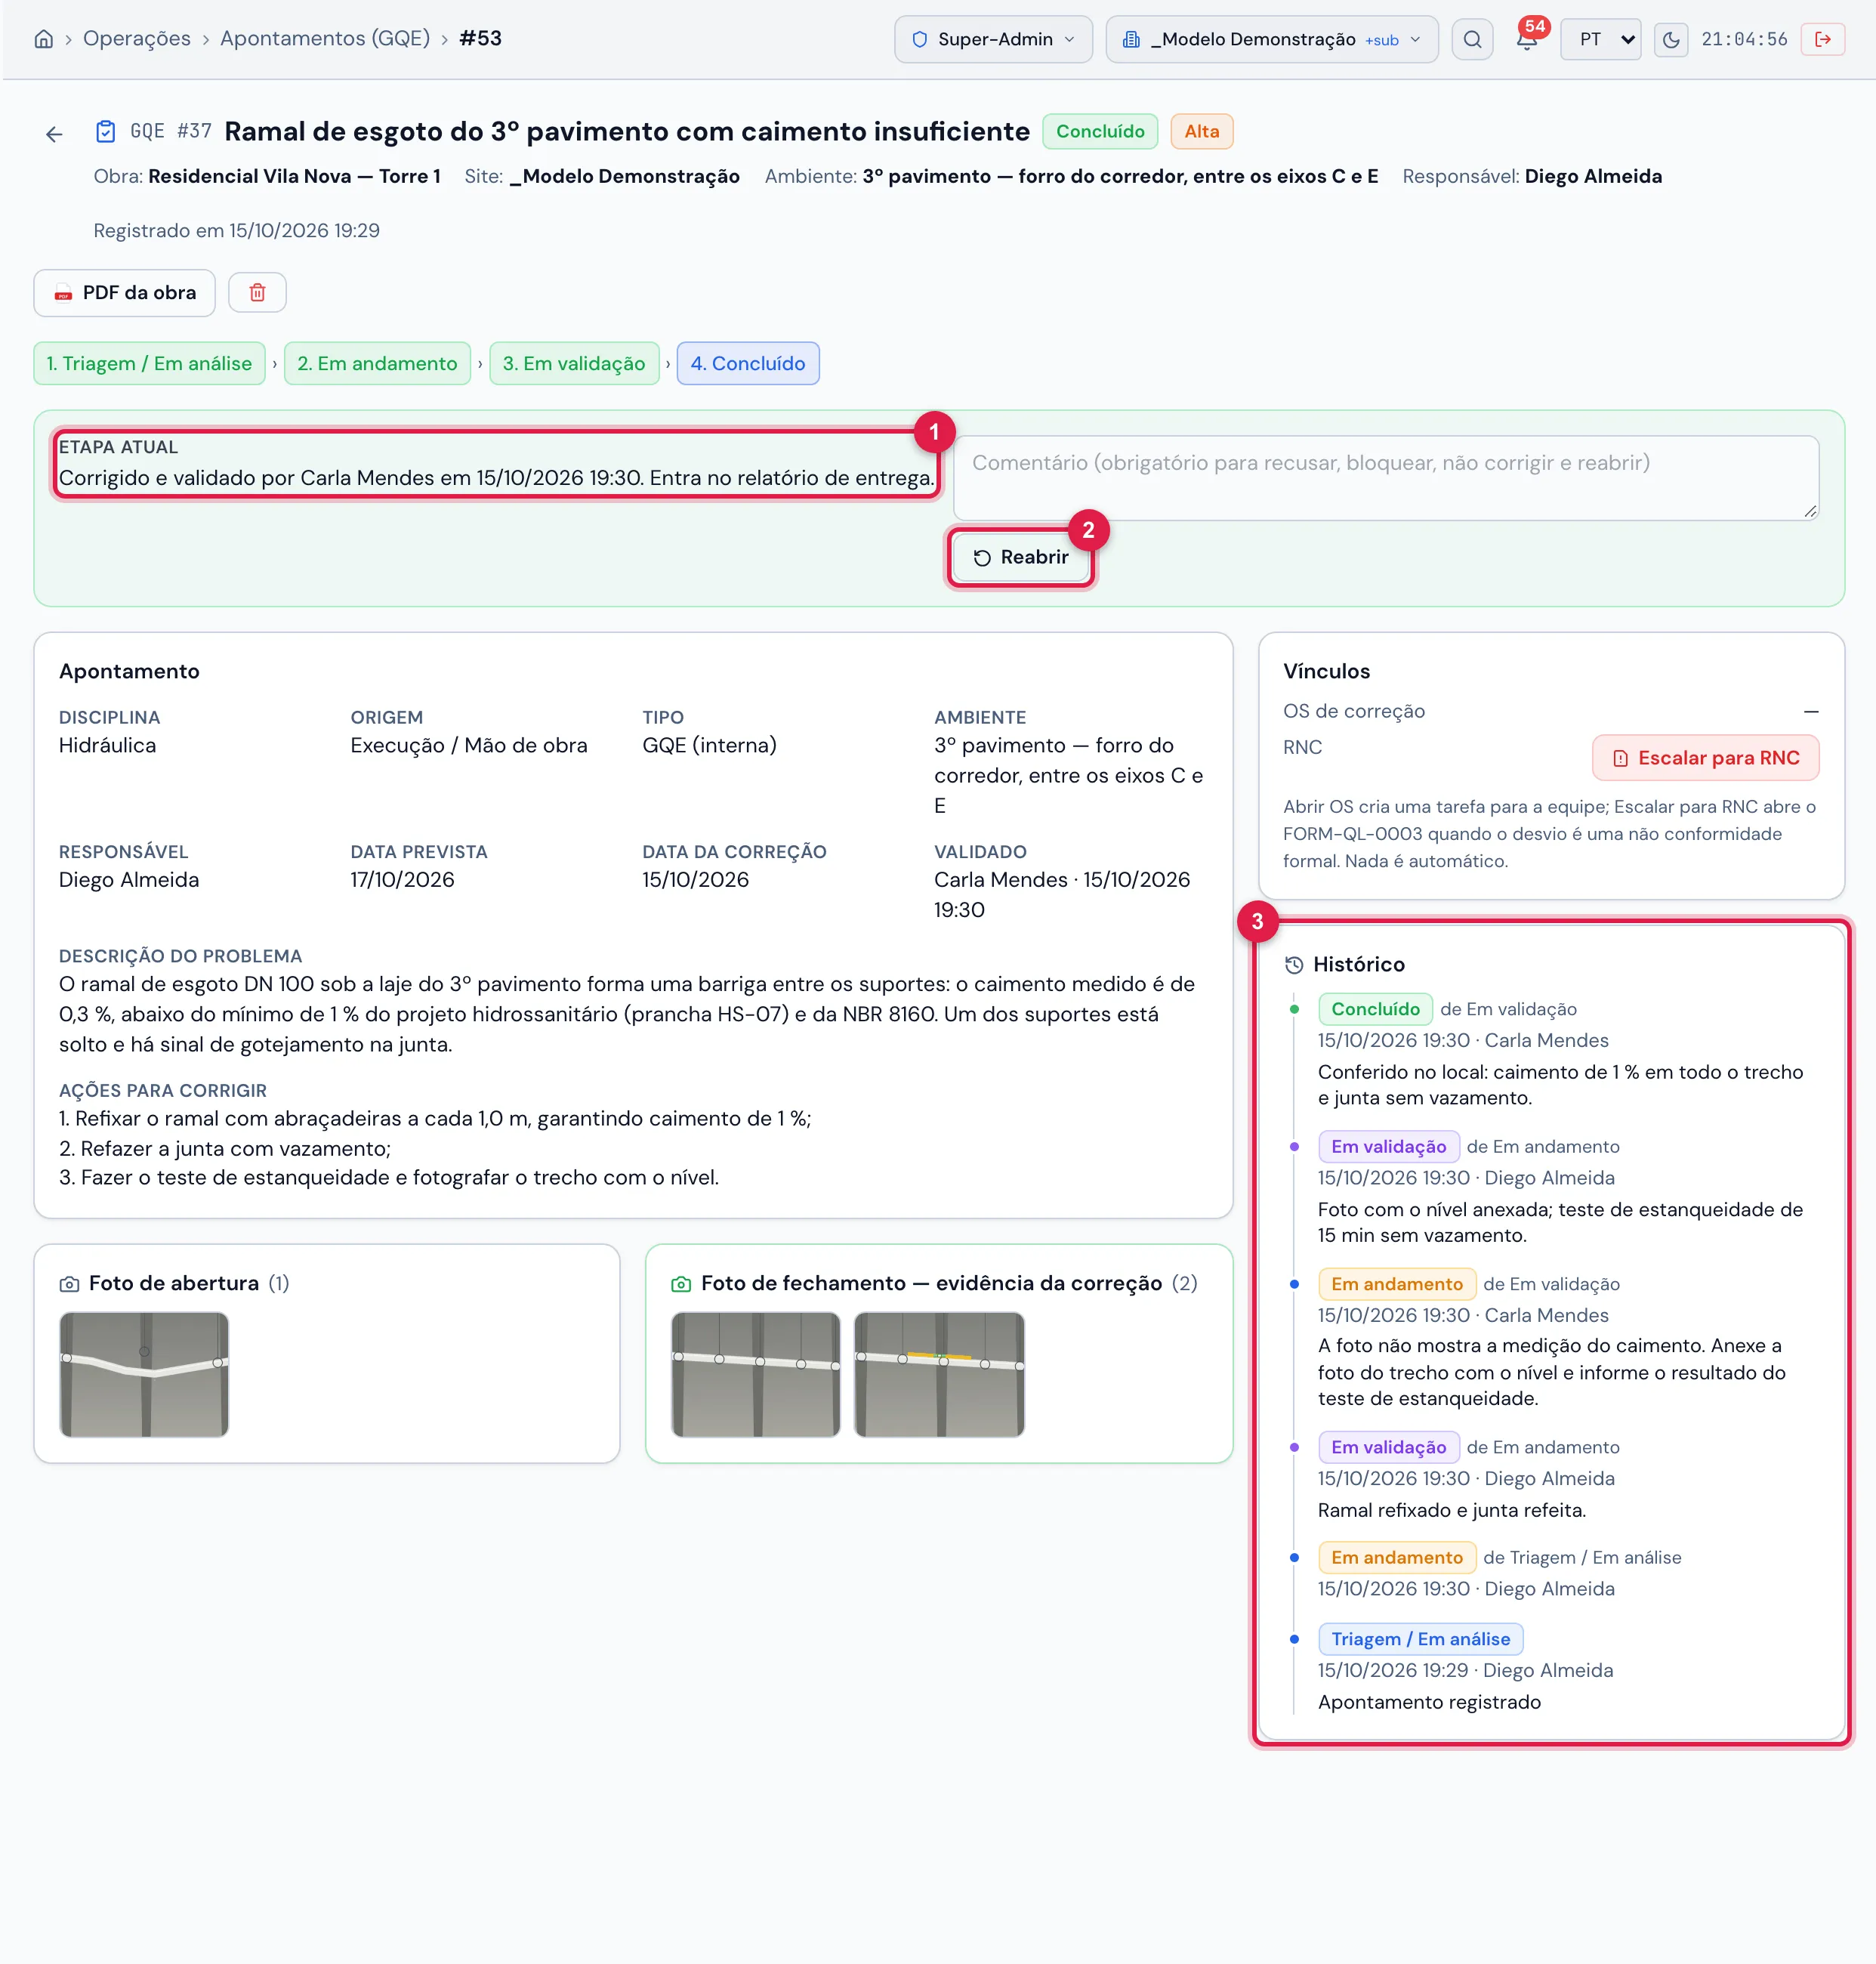Click the camera icon in Foto de abertura
Viewport: 1876px width, 1964px height.
pos(69,1284)
